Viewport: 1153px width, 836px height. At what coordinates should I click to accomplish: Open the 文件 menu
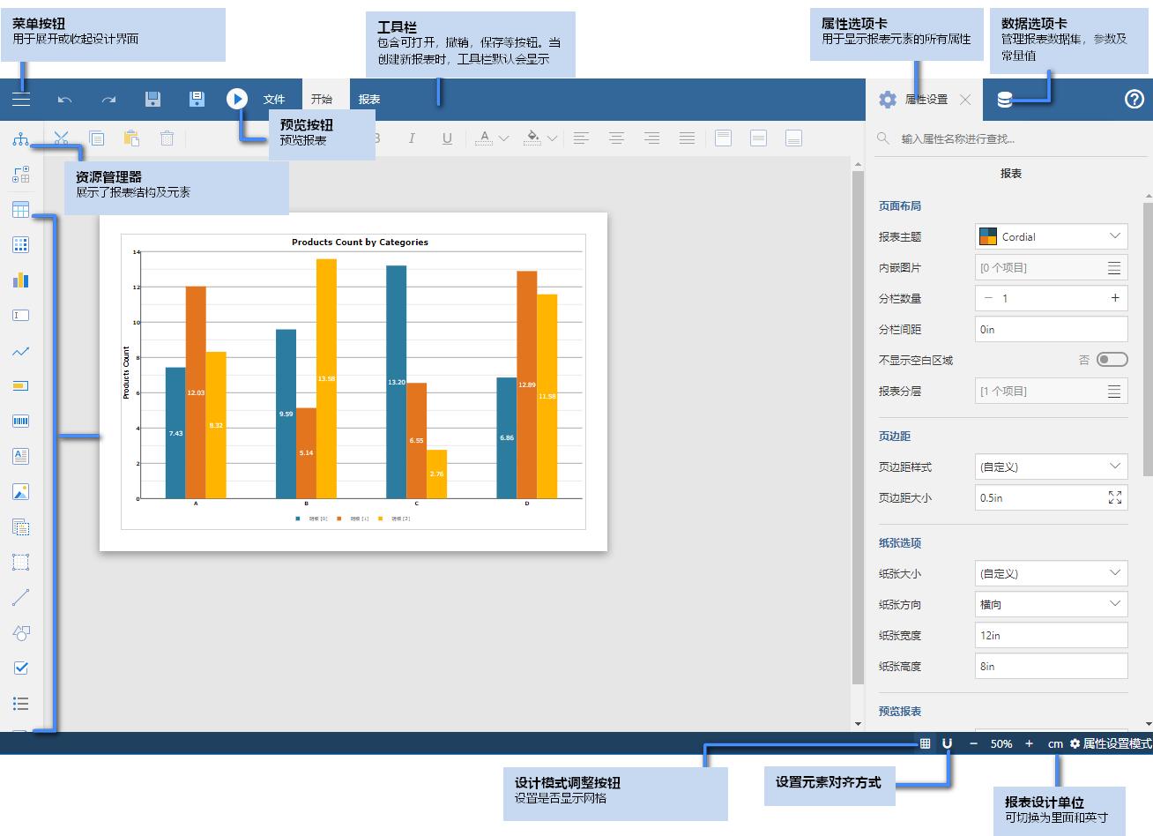click(274, 99)
